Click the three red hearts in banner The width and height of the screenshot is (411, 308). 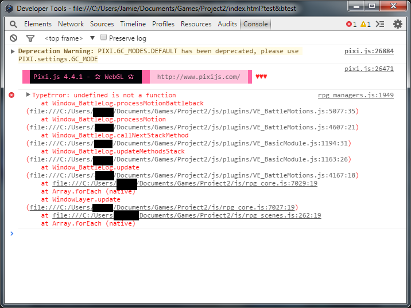click(261, 77)
